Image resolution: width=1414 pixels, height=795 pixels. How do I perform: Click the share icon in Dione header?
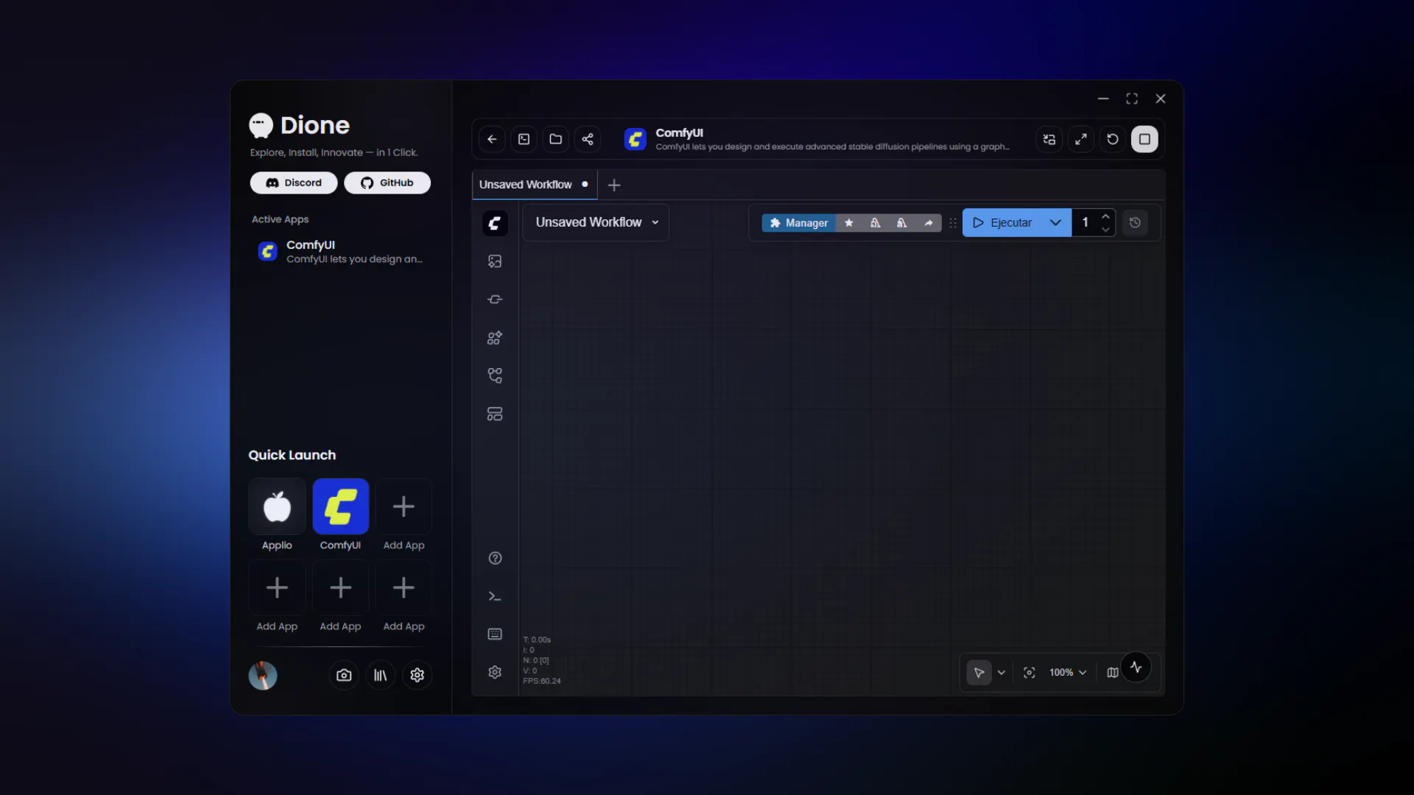pos(588,139)
